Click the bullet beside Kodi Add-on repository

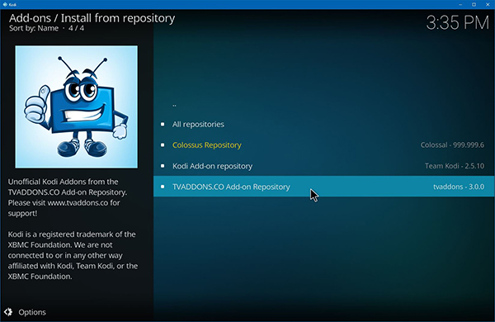click(163, 166)
